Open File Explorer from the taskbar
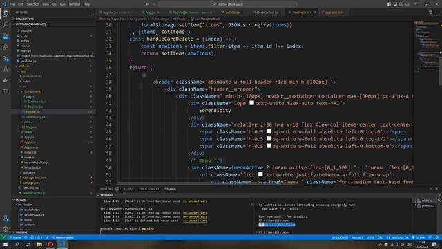442x249 pixels. [x=39, y=244]
